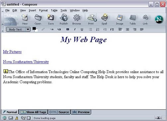
Task: Click the Netscape N logo
Action: [159, 19]
